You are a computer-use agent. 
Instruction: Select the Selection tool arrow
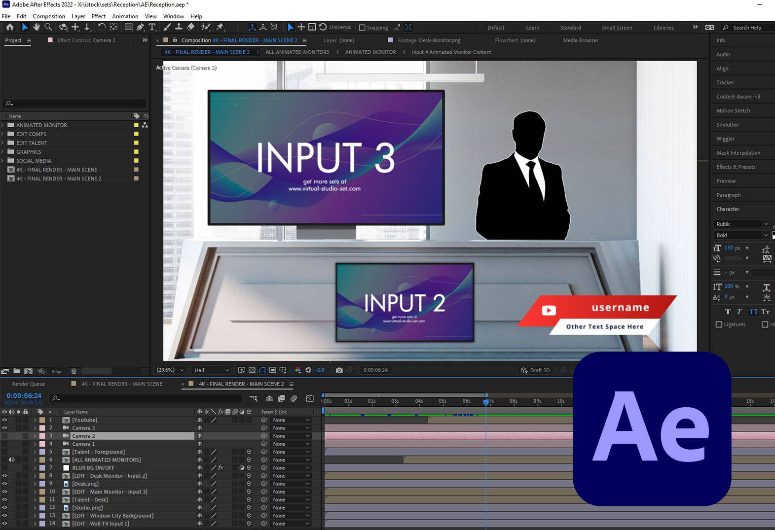pos(25,27)
